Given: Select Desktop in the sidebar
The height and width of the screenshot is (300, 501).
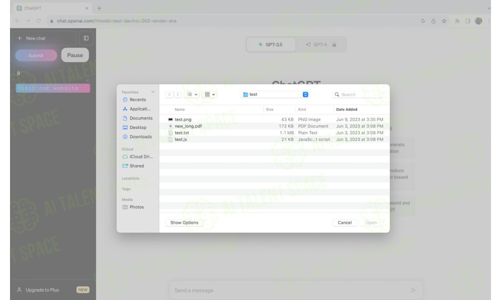Looking at the screenshot, I should click(x=138, y=127).
